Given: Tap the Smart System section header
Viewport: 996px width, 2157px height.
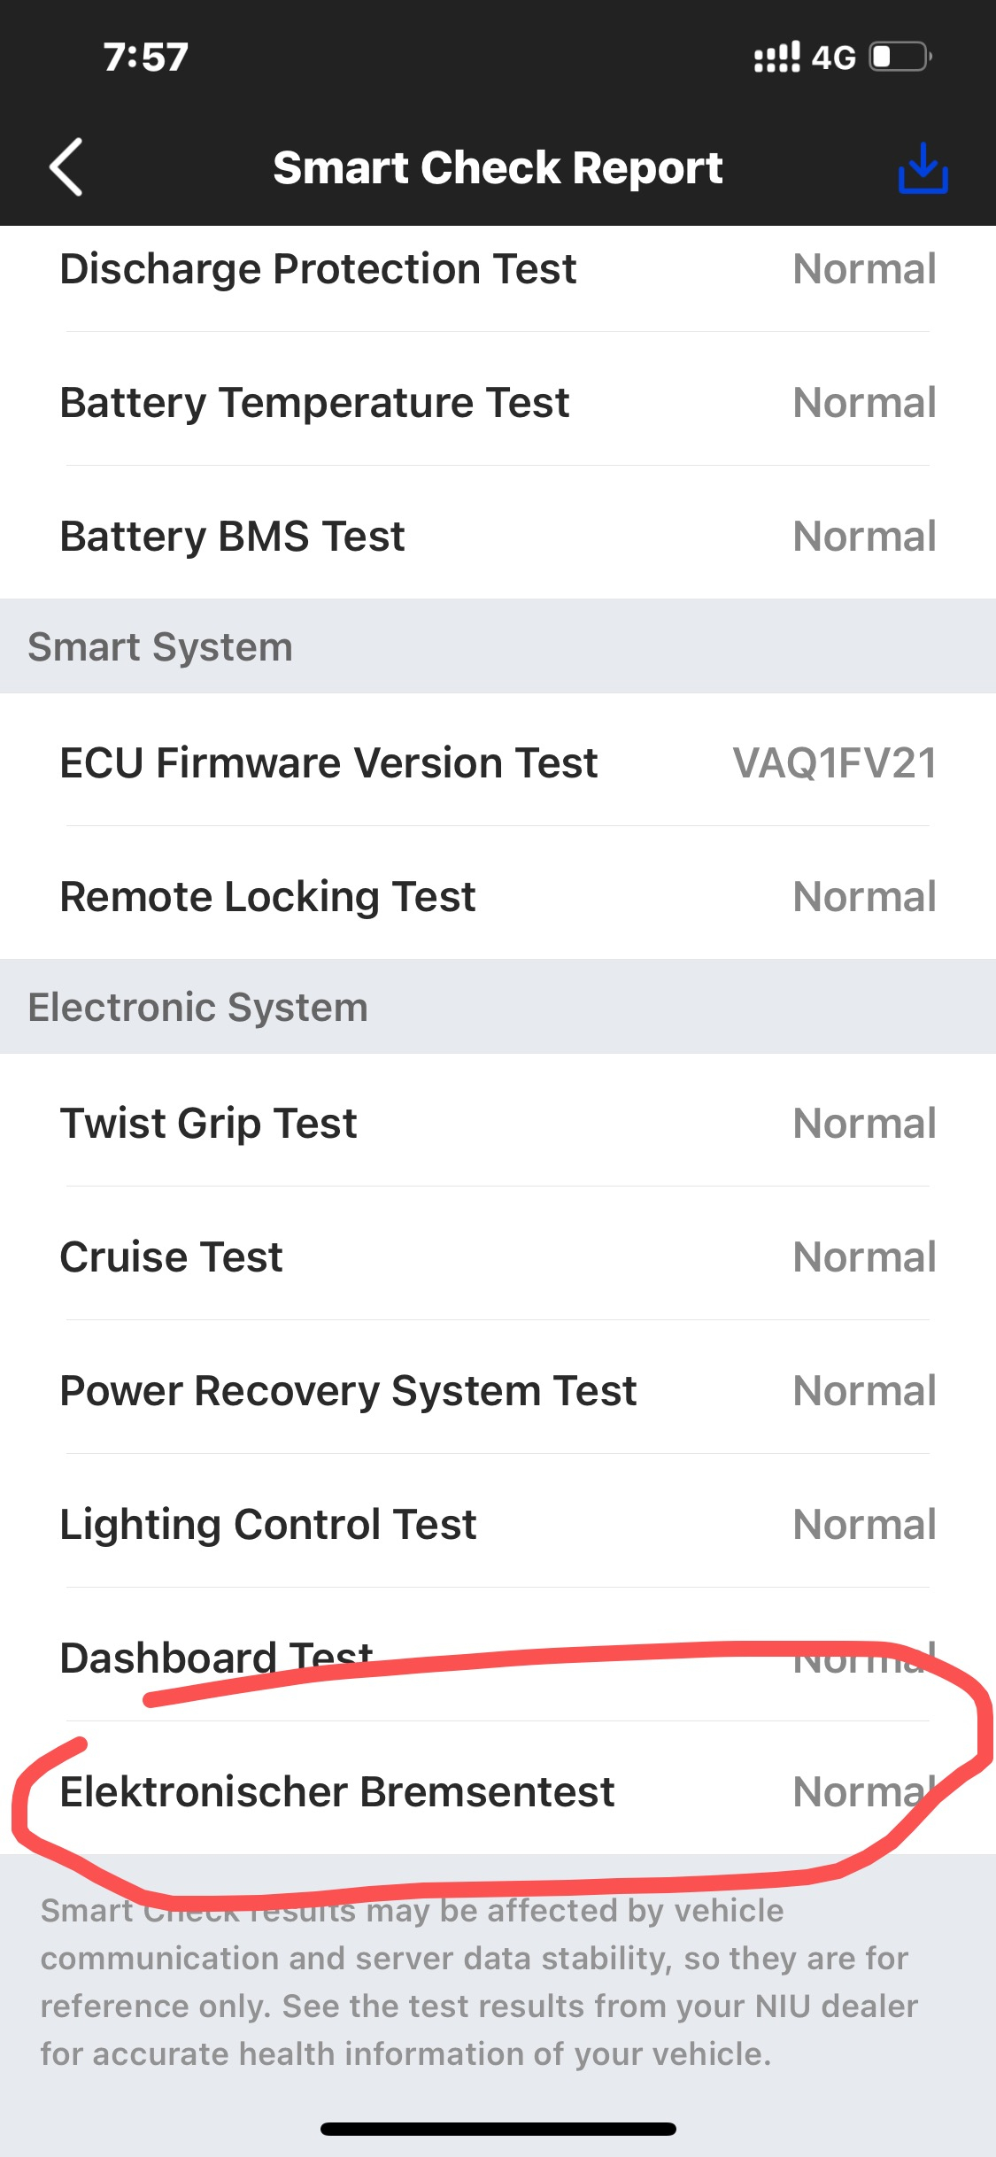Looking at the screenshot, I should [498, 646].
